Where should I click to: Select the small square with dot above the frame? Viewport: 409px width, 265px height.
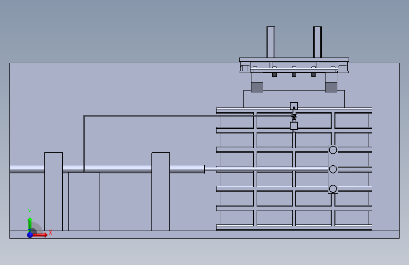coord(294,106)
